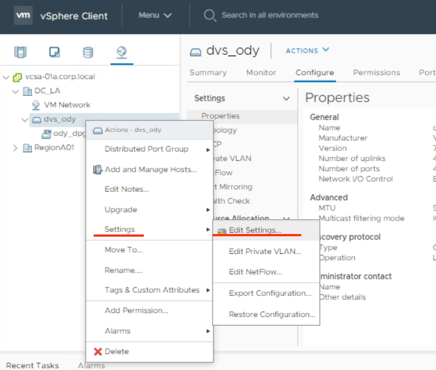
Task: Collapse the DC_LA tree node
Action: [16, 91]
